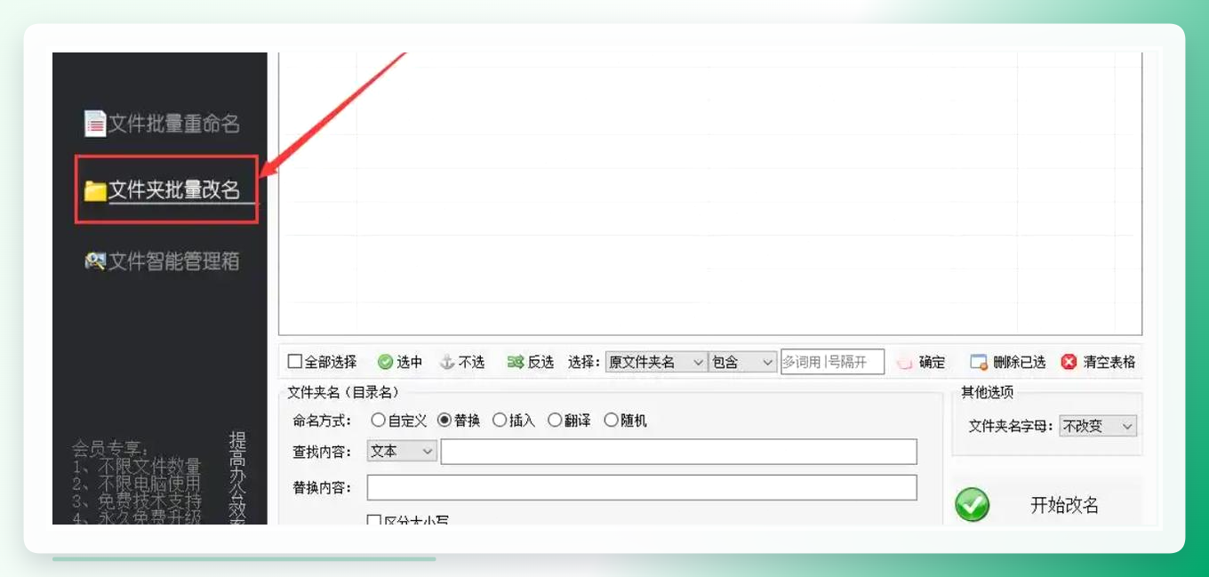Open the 文本 type dropdown
Screen dimensions: 1209x577
[x=402, y=452]
